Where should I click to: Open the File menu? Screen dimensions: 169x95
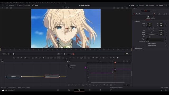11,3
